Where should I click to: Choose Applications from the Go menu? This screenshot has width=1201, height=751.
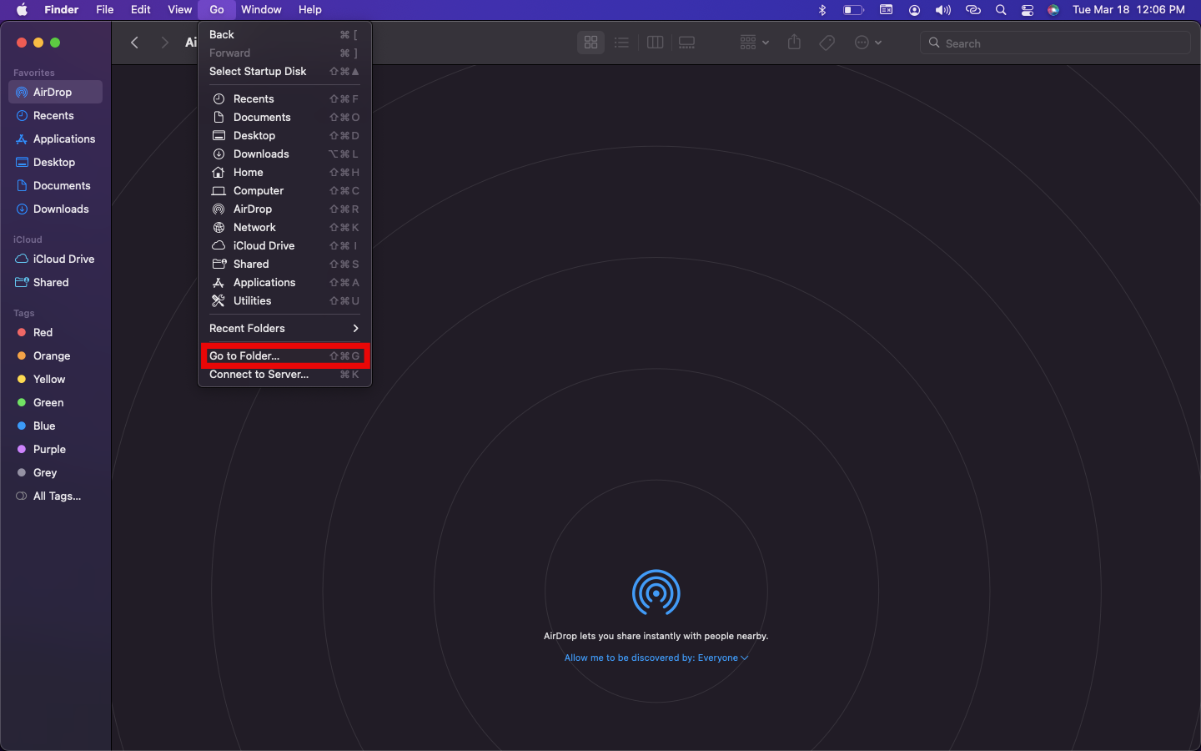click(x=284, y=282)
